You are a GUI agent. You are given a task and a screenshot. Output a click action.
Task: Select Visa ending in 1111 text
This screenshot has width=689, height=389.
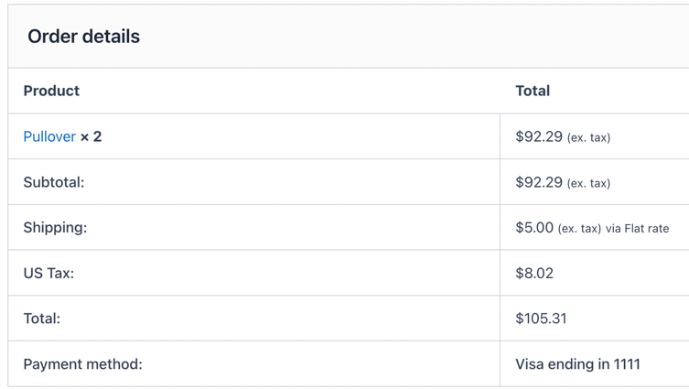pyautogui.click(x=578, y=364)
